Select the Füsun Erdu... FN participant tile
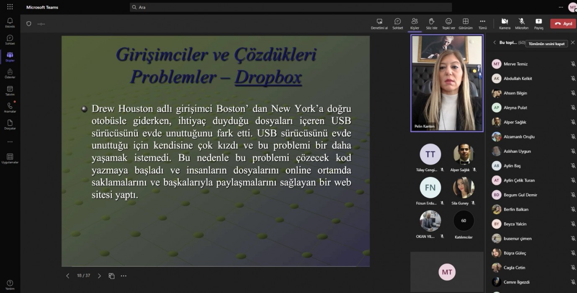 click(x=430, y=191)
